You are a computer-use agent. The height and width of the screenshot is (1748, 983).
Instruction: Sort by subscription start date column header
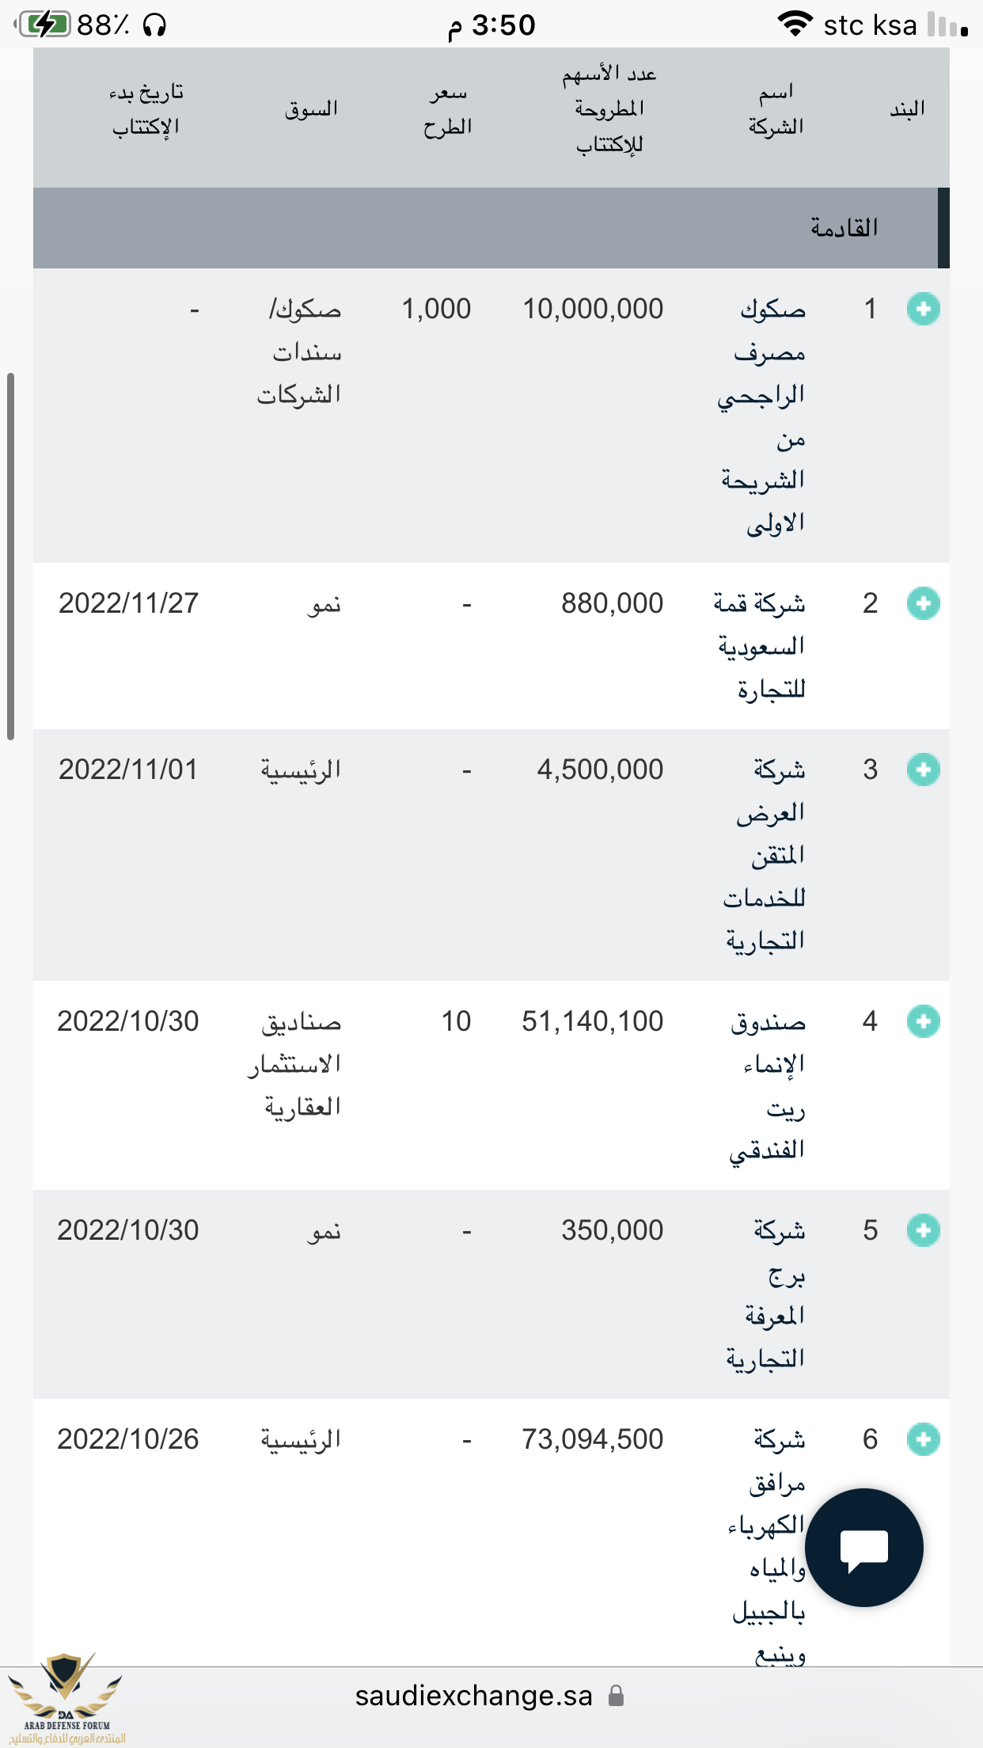coord(146,109)
